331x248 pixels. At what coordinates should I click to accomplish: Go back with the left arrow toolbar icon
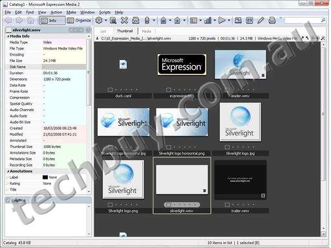8,21
